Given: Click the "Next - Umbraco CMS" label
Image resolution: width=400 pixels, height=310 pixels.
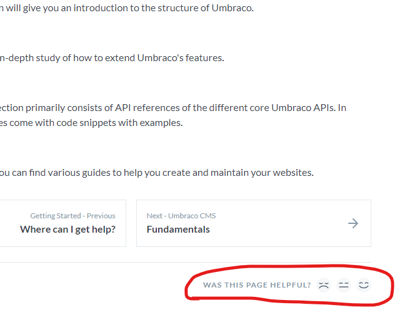Looking at the screenshot, I should tap(181, 216).
